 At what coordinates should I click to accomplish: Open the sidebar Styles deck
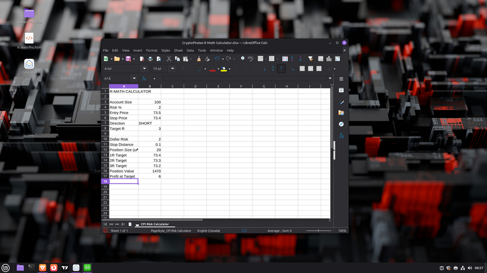point(341,102)
